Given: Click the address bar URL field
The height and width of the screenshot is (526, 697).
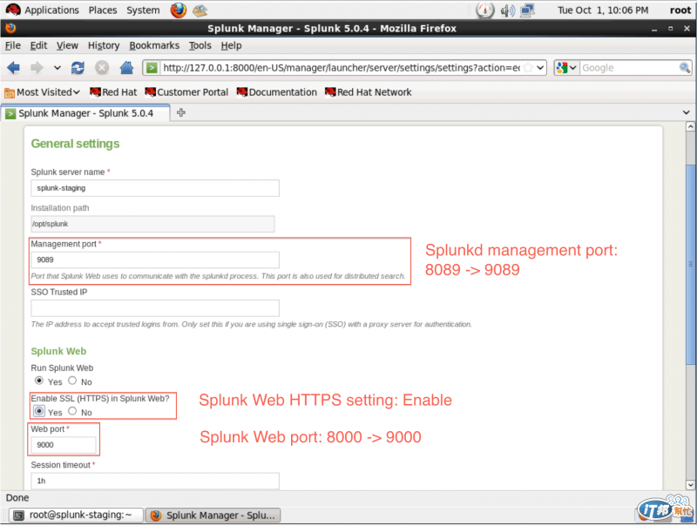Looking at the screenshot, I should 341,68.
